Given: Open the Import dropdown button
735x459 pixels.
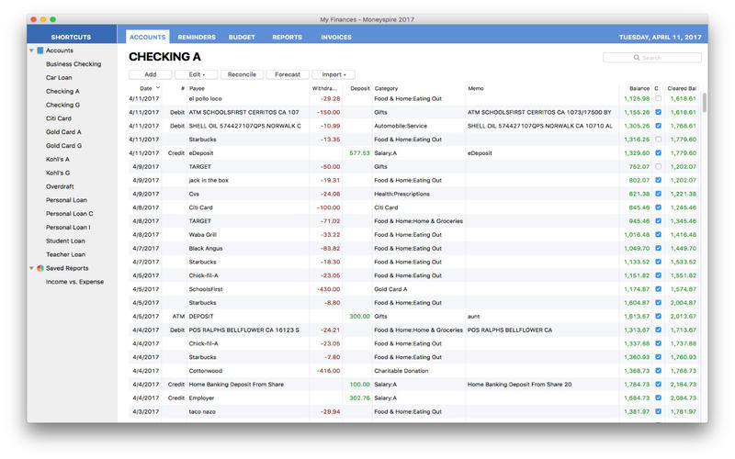Looking at the screenshot, I should point(334,74).
